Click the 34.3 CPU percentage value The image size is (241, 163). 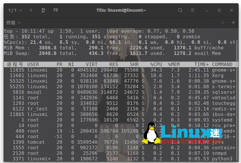click(156, 70)
